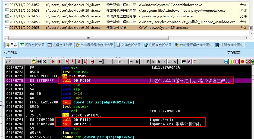Open the 文件查找结果 tab
Viewport: 254px width, 139px height.
point(128,45)
